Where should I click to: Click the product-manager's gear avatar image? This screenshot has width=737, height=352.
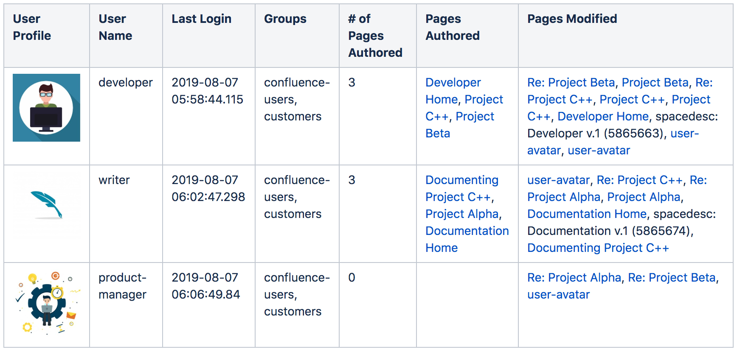pos(46,303)
